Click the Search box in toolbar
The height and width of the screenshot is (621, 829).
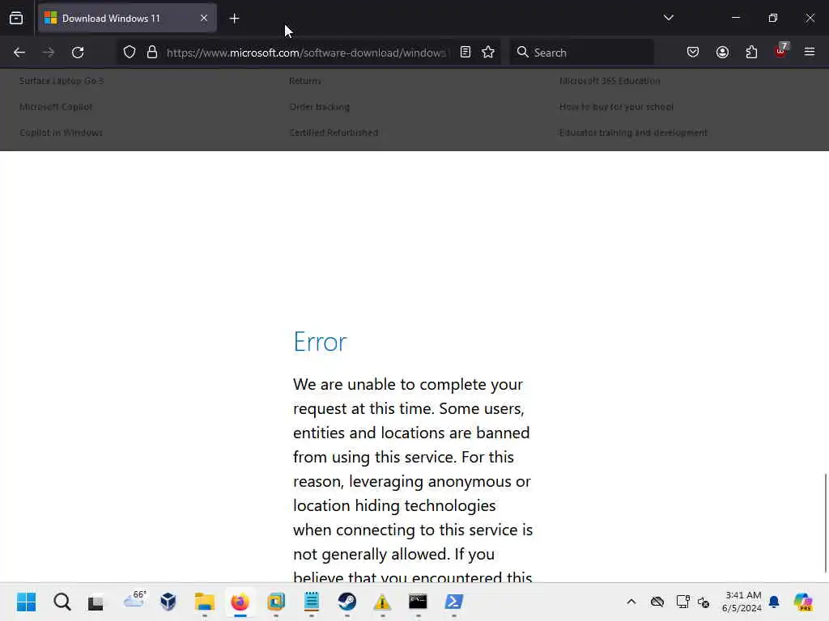(581, 53)
